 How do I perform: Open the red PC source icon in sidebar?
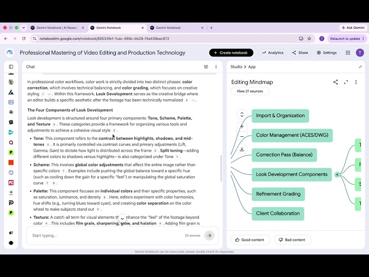pyautogui.click(x=11, y=182)
